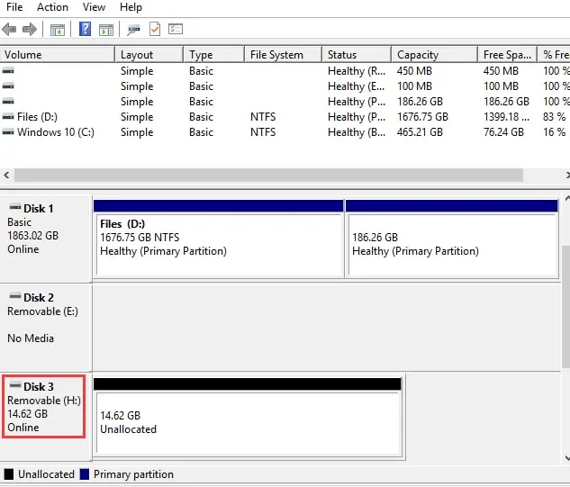Screen dimensions: 570x487
Task: Select Windows 10 (C:) volume row
Action: click(55, 132)
